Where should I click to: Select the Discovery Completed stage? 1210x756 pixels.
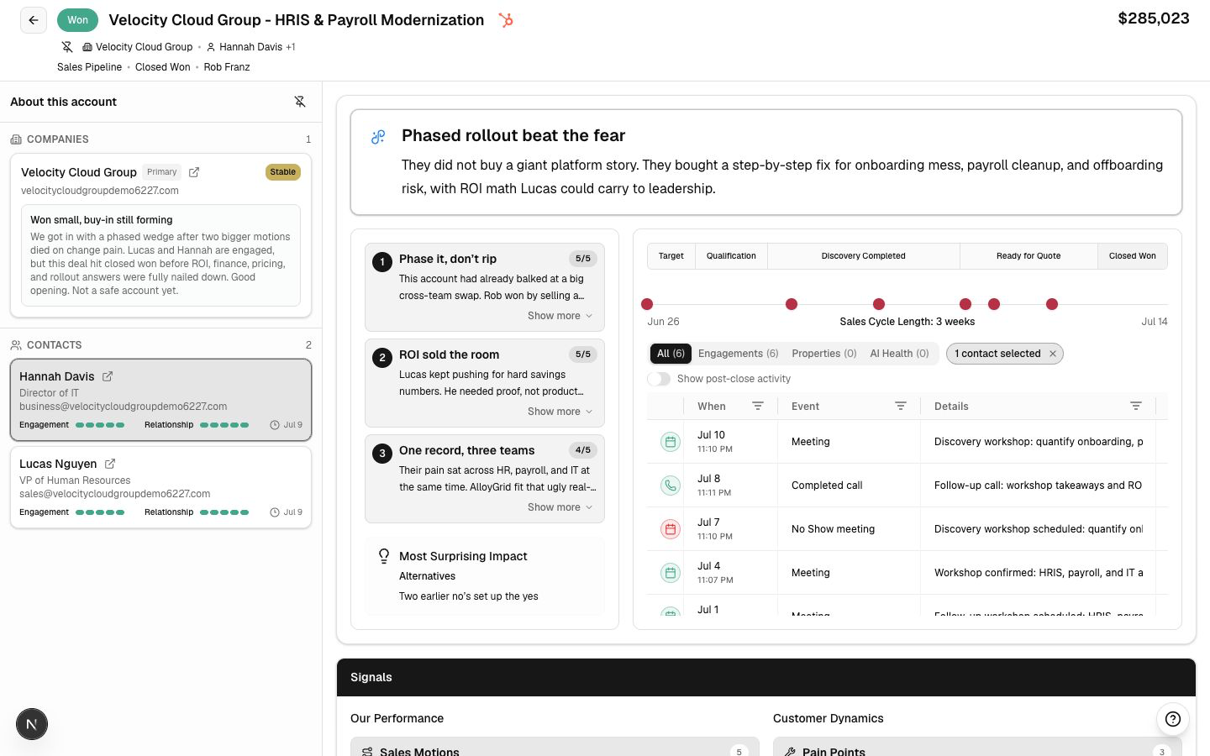[x=864, y=256]
